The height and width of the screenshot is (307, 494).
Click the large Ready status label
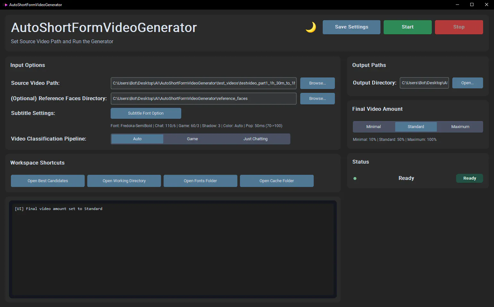coord(406,178)
